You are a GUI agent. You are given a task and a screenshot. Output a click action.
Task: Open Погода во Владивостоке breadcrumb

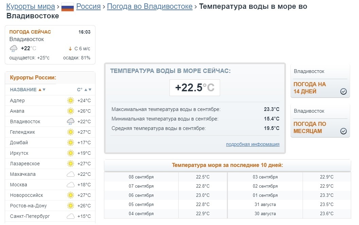coord(149,6)
